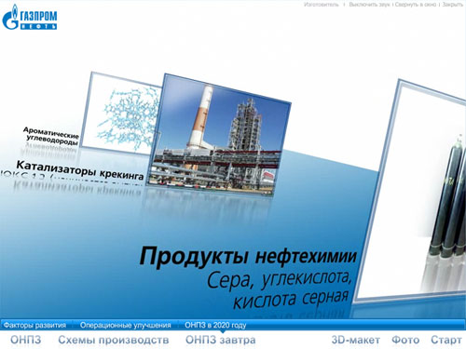The height and width of the screenshot is (349, 466).
Task: Open the molecule structure image thumbnail
Action: tap(123, 114)
